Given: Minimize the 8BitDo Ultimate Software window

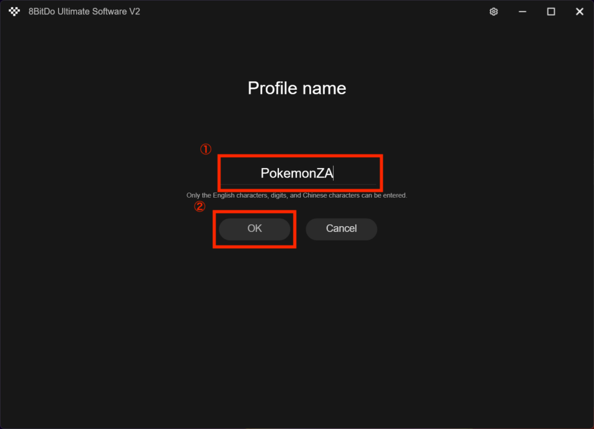Looking at the screenshot, I should tap(522, 12).
